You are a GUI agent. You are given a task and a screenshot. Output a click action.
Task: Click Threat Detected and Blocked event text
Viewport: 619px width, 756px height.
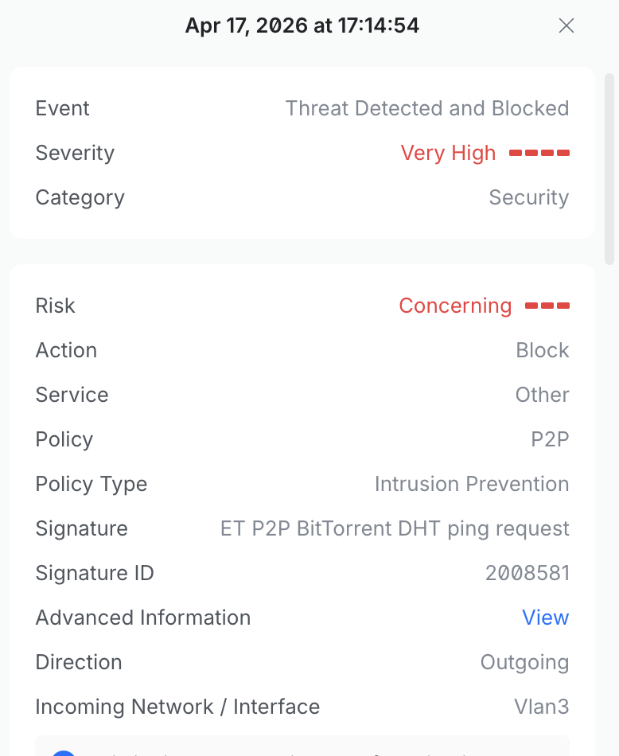427,108
